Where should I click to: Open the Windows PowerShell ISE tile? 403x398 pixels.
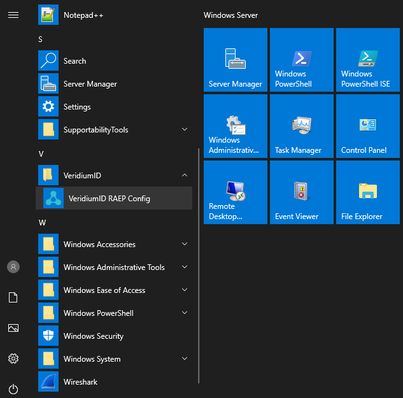pyautogui.click(x=368, y=60)
